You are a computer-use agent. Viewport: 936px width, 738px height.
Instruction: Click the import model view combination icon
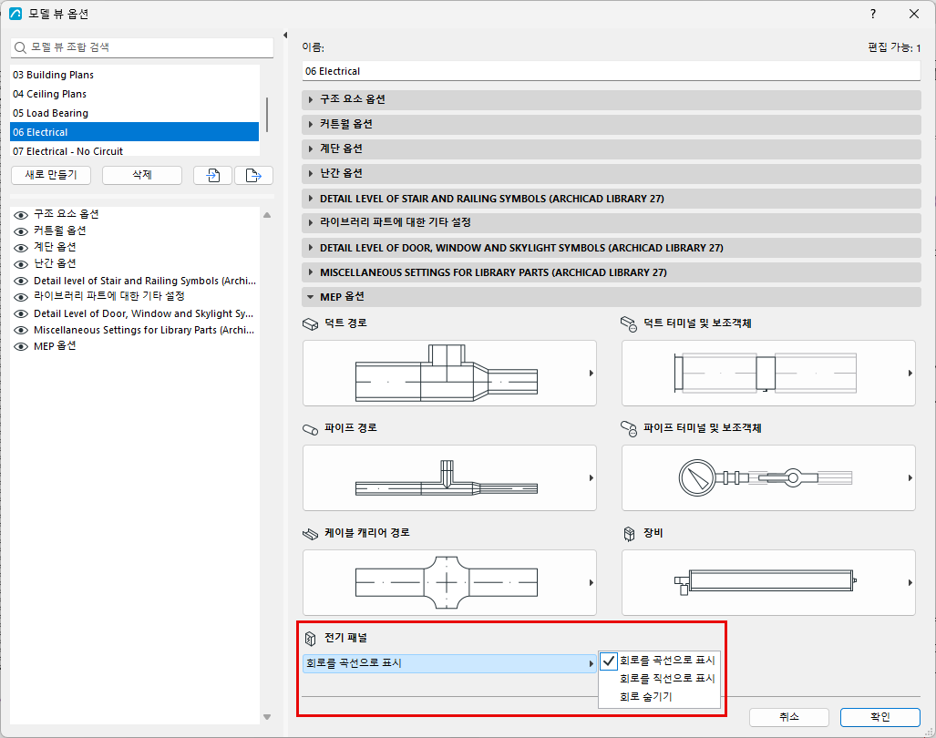[x=212, y=176]
